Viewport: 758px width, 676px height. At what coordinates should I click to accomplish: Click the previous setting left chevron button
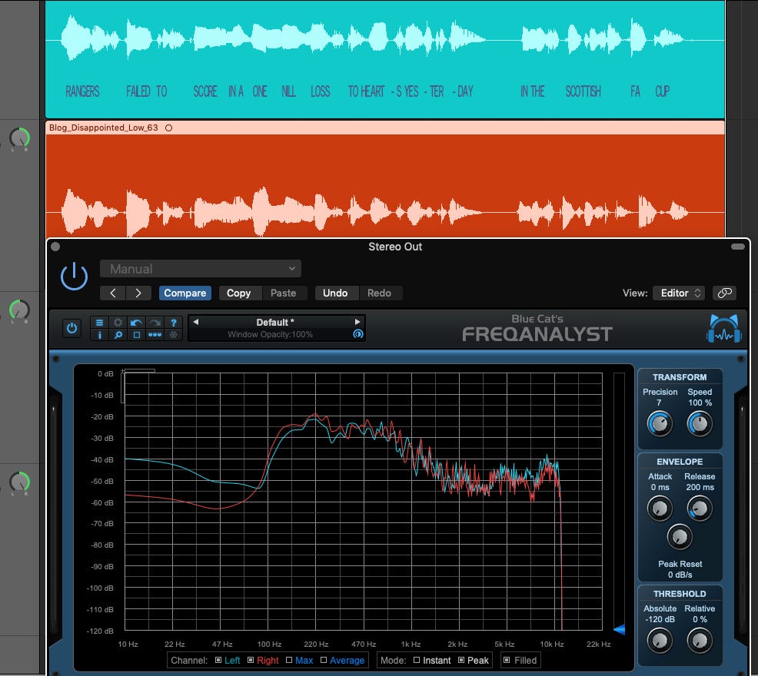coord(113,293)
